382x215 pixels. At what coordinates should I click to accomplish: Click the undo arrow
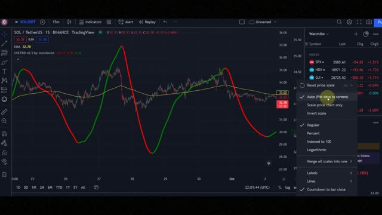click(x=165, y=22)
